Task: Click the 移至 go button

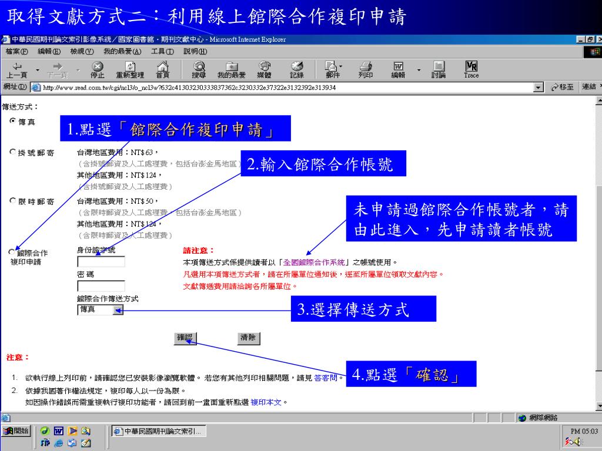Action: pyautogui.click(x=561, y=87)
